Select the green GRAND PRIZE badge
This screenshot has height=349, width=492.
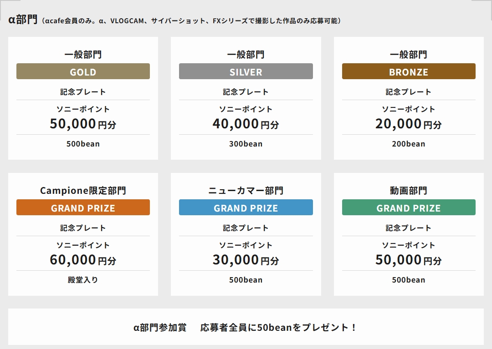[x=409, y=207]
